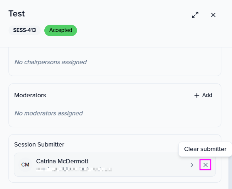Click the scrollbar on the right edge
Viewport: 232px width, 189px height.
click(230, 173)
